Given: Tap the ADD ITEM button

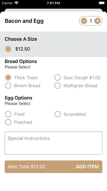Looking at the screenshot, I should point(87,167).
